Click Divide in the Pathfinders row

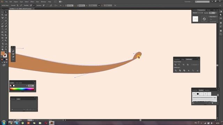pyautogui.click(x=176, y=70)
